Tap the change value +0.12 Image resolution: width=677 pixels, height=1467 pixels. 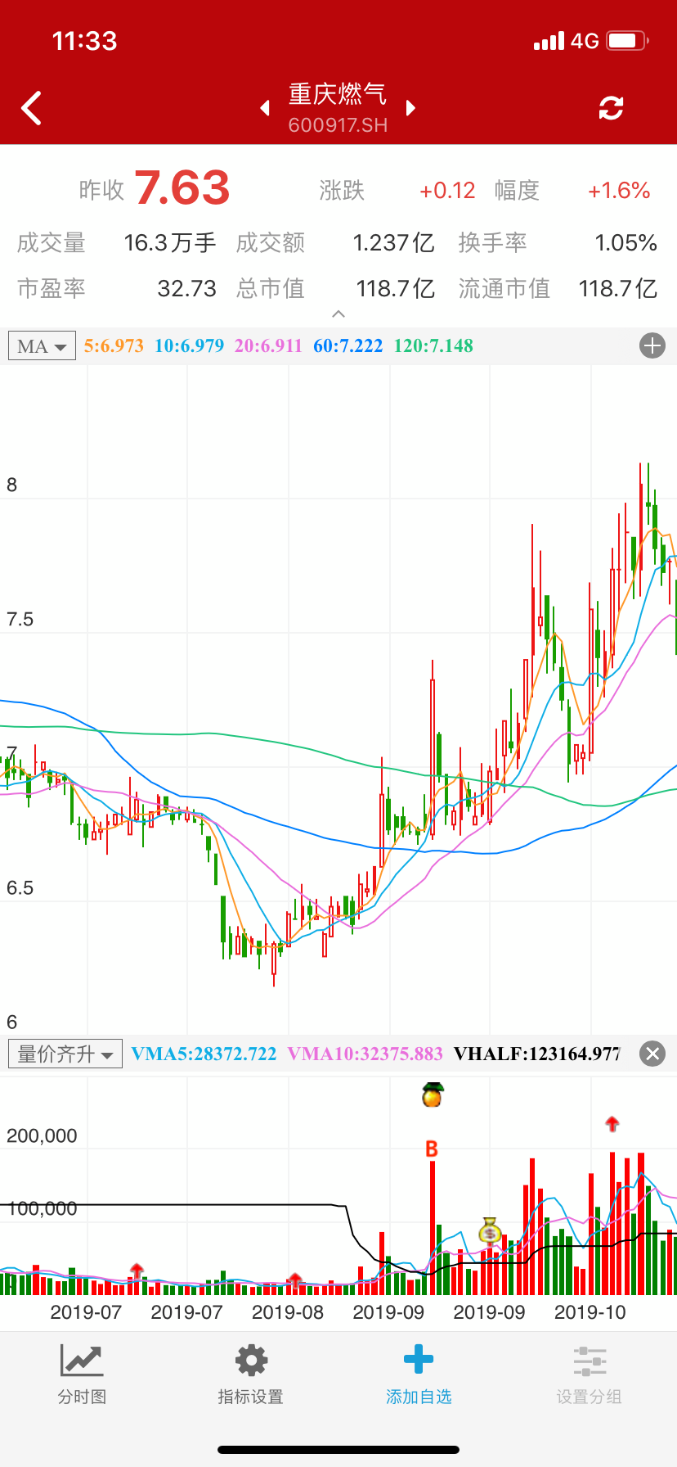[x=447, y=191]
